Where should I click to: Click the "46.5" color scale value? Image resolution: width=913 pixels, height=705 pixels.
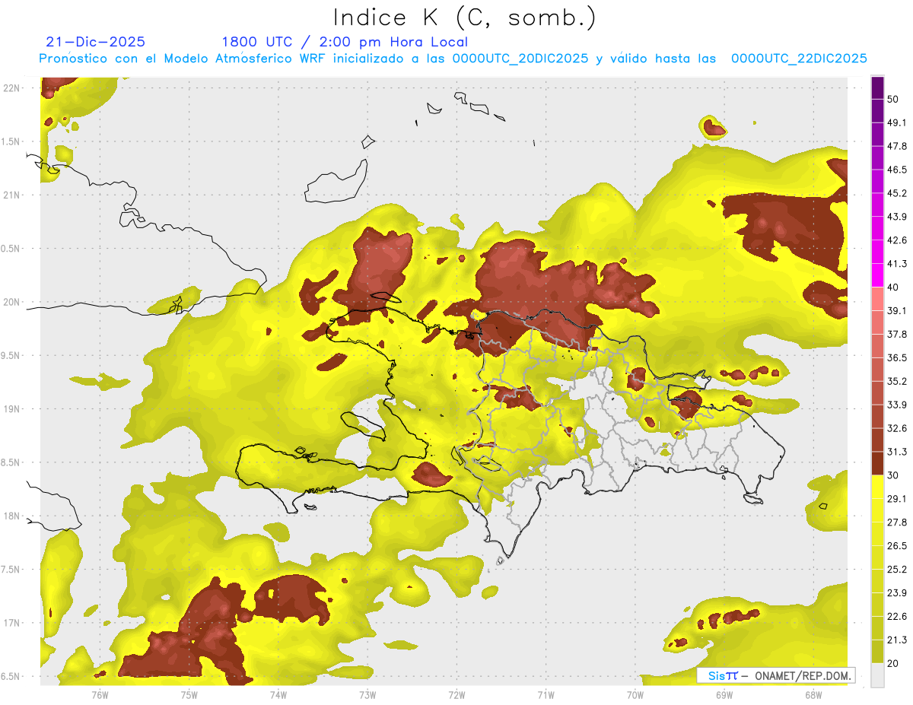coord(897,170)
